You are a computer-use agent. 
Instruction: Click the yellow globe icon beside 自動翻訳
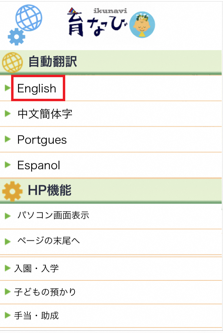[12, 62]
